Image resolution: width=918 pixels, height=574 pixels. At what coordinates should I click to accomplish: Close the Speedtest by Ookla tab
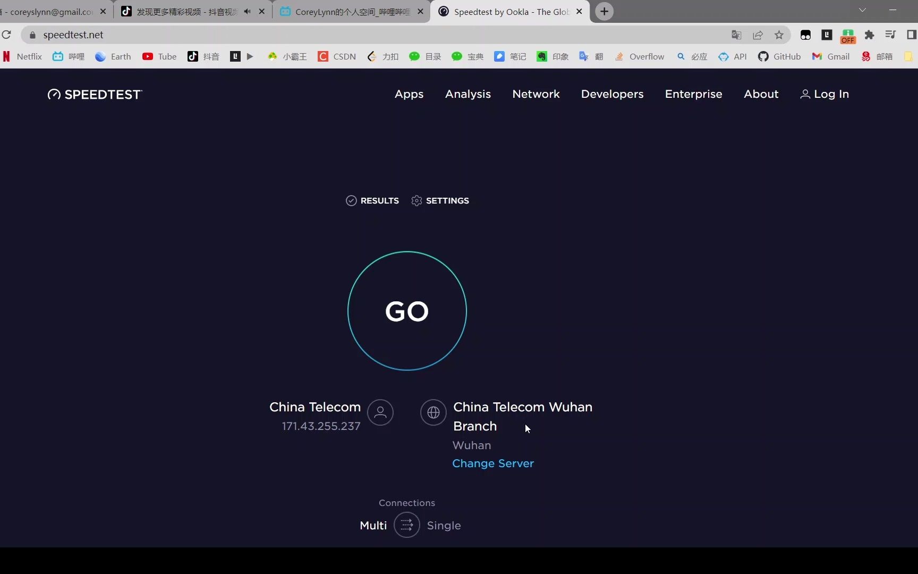pos(579,11)
